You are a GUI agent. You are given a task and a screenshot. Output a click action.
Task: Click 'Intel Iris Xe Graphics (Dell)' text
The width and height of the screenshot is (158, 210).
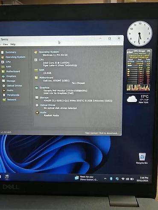[59, 93]
